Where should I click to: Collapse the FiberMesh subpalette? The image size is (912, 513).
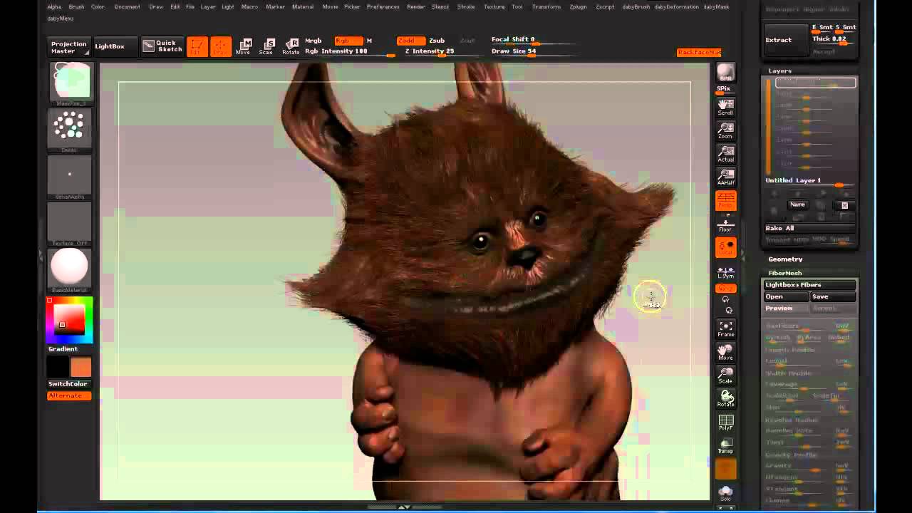784,273
